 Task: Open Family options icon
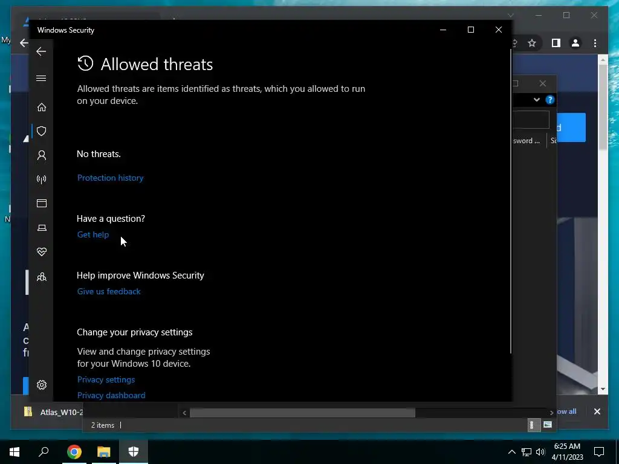pyautogui.click(x=42, y=277)
